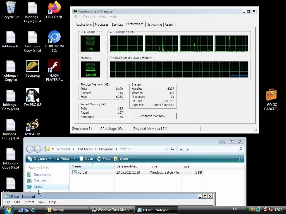Switch to the Applications tab
Viewport: 286px width, 214px height.
84,25
